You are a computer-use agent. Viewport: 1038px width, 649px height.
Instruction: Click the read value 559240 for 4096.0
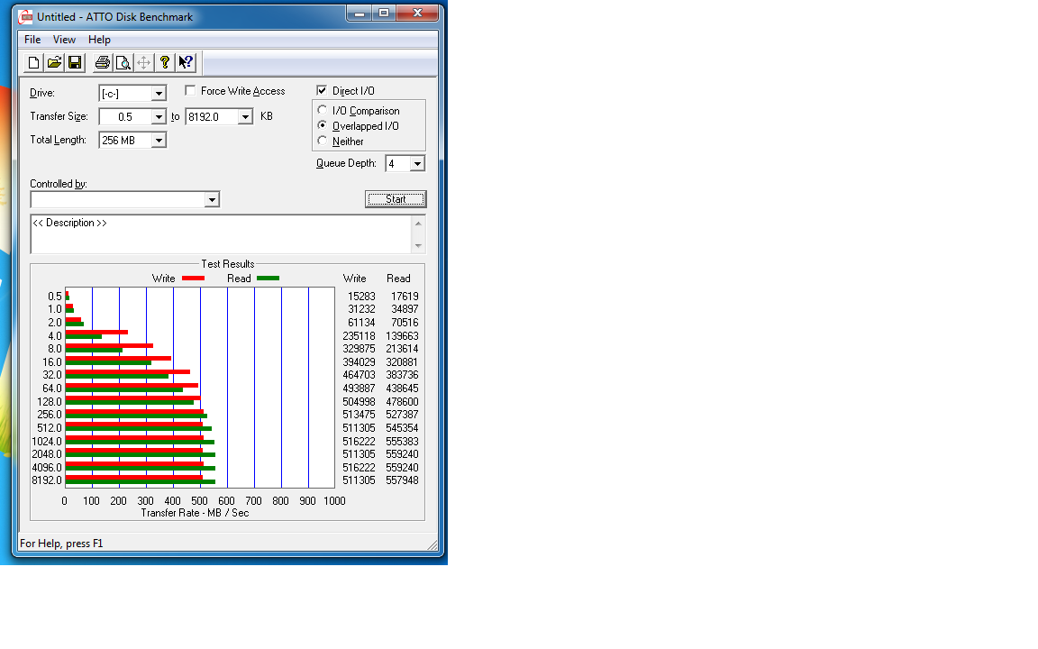[403, 467]
